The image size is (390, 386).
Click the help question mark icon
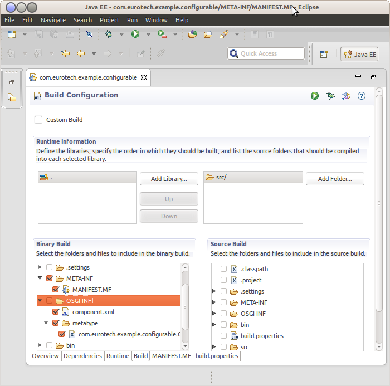pyautogui.click(x=361, y=96)
